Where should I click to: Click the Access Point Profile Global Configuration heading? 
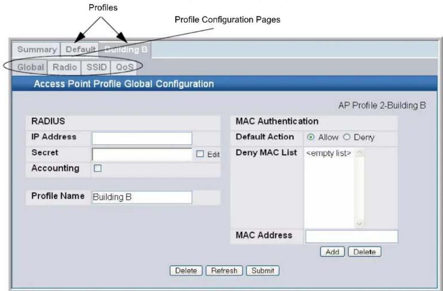[124, 84]
